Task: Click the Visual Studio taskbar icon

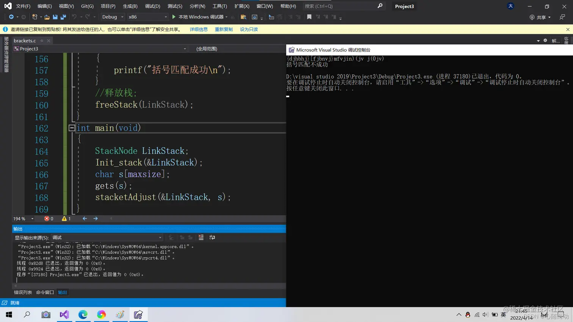Action: coord(64,314)
